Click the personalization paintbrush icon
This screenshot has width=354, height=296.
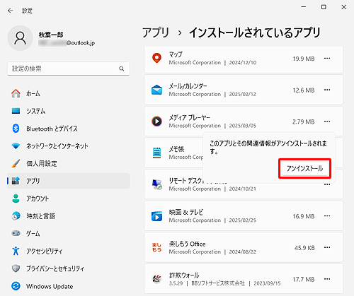(x=16, y=163)
